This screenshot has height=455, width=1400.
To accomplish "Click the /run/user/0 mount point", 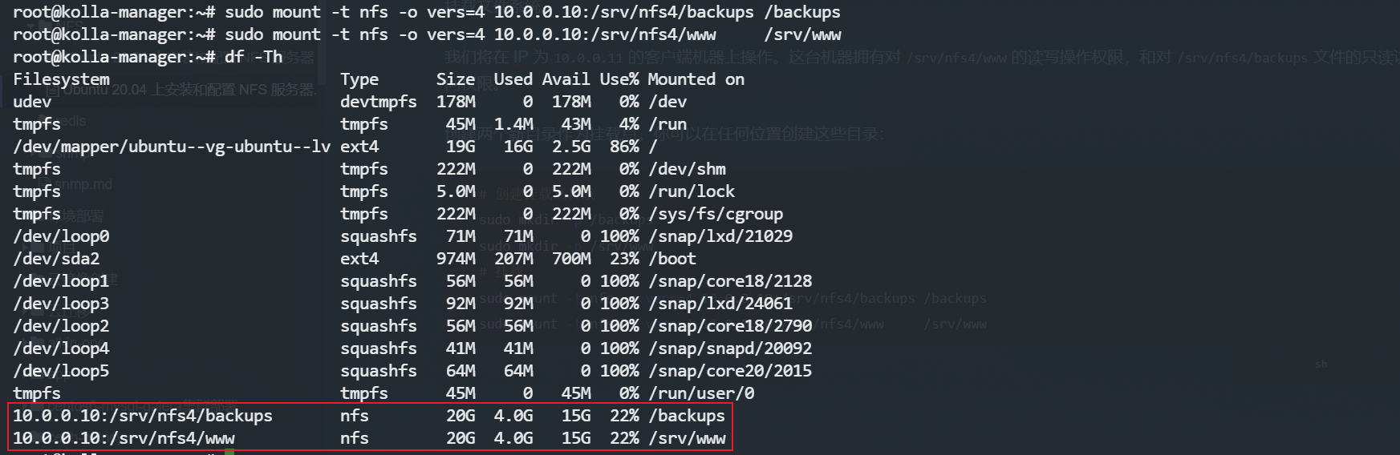I will tap(701, 393).
